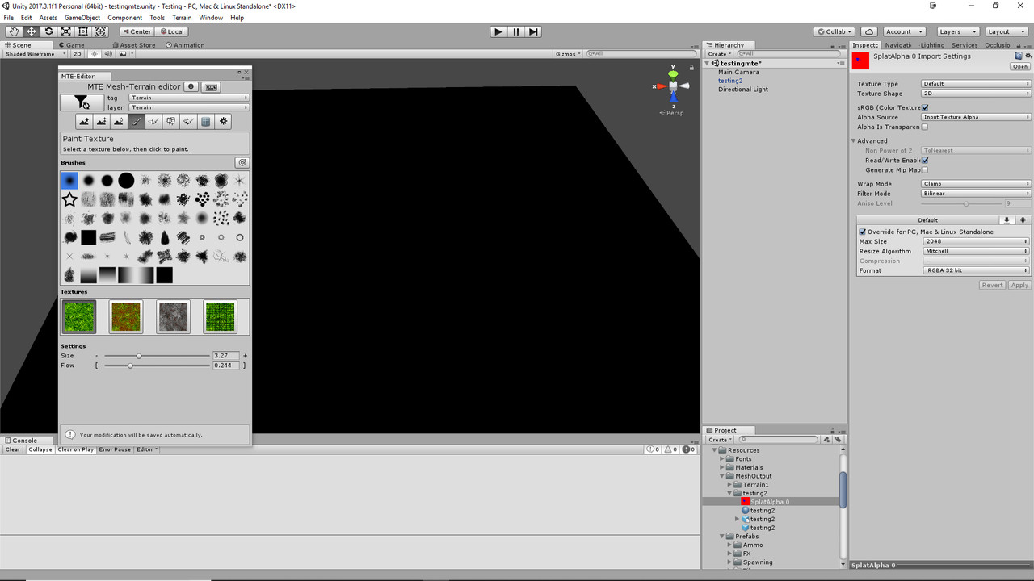Screen dimensions: 1034x581
Task: Open the Gizmos dropdown
Action: click(x=568, y=54)
